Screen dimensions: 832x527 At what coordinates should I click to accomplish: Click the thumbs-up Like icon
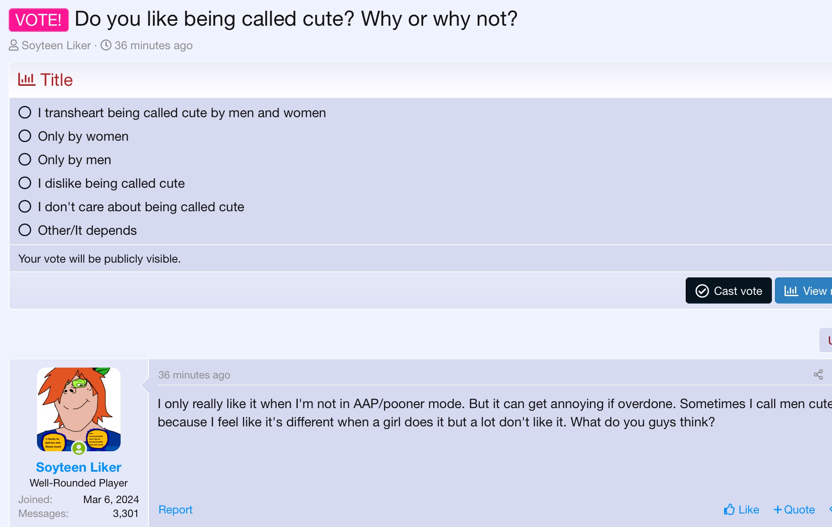pos(729,509)
